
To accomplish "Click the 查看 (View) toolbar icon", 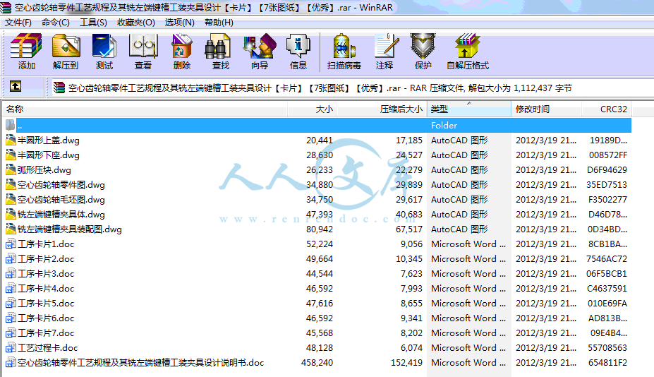I will coord(143,46).
